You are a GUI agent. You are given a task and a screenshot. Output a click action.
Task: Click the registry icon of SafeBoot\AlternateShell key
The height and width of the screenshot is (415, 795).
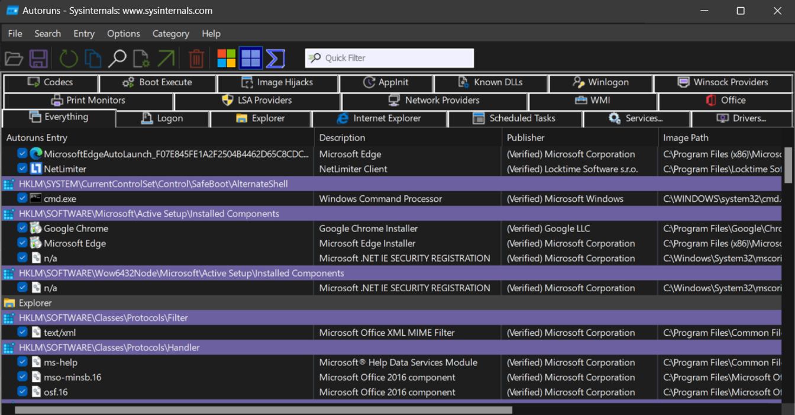pyautogui.click(x=9, y=184)
